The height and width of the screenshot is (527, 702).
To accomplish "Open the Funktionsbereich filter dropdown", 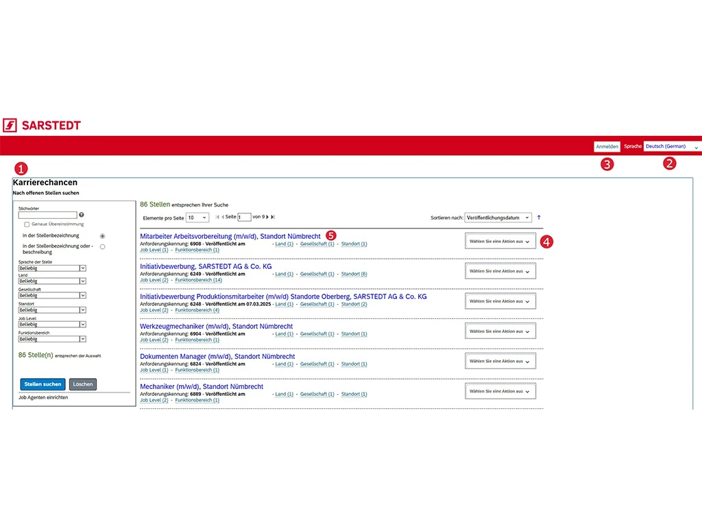I will [52, 339].
